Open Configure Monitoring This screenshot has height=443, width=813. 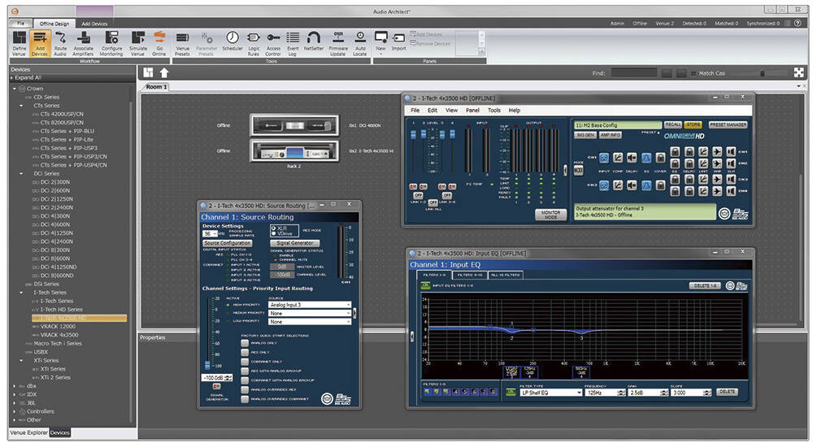click(x=111, y=43)
